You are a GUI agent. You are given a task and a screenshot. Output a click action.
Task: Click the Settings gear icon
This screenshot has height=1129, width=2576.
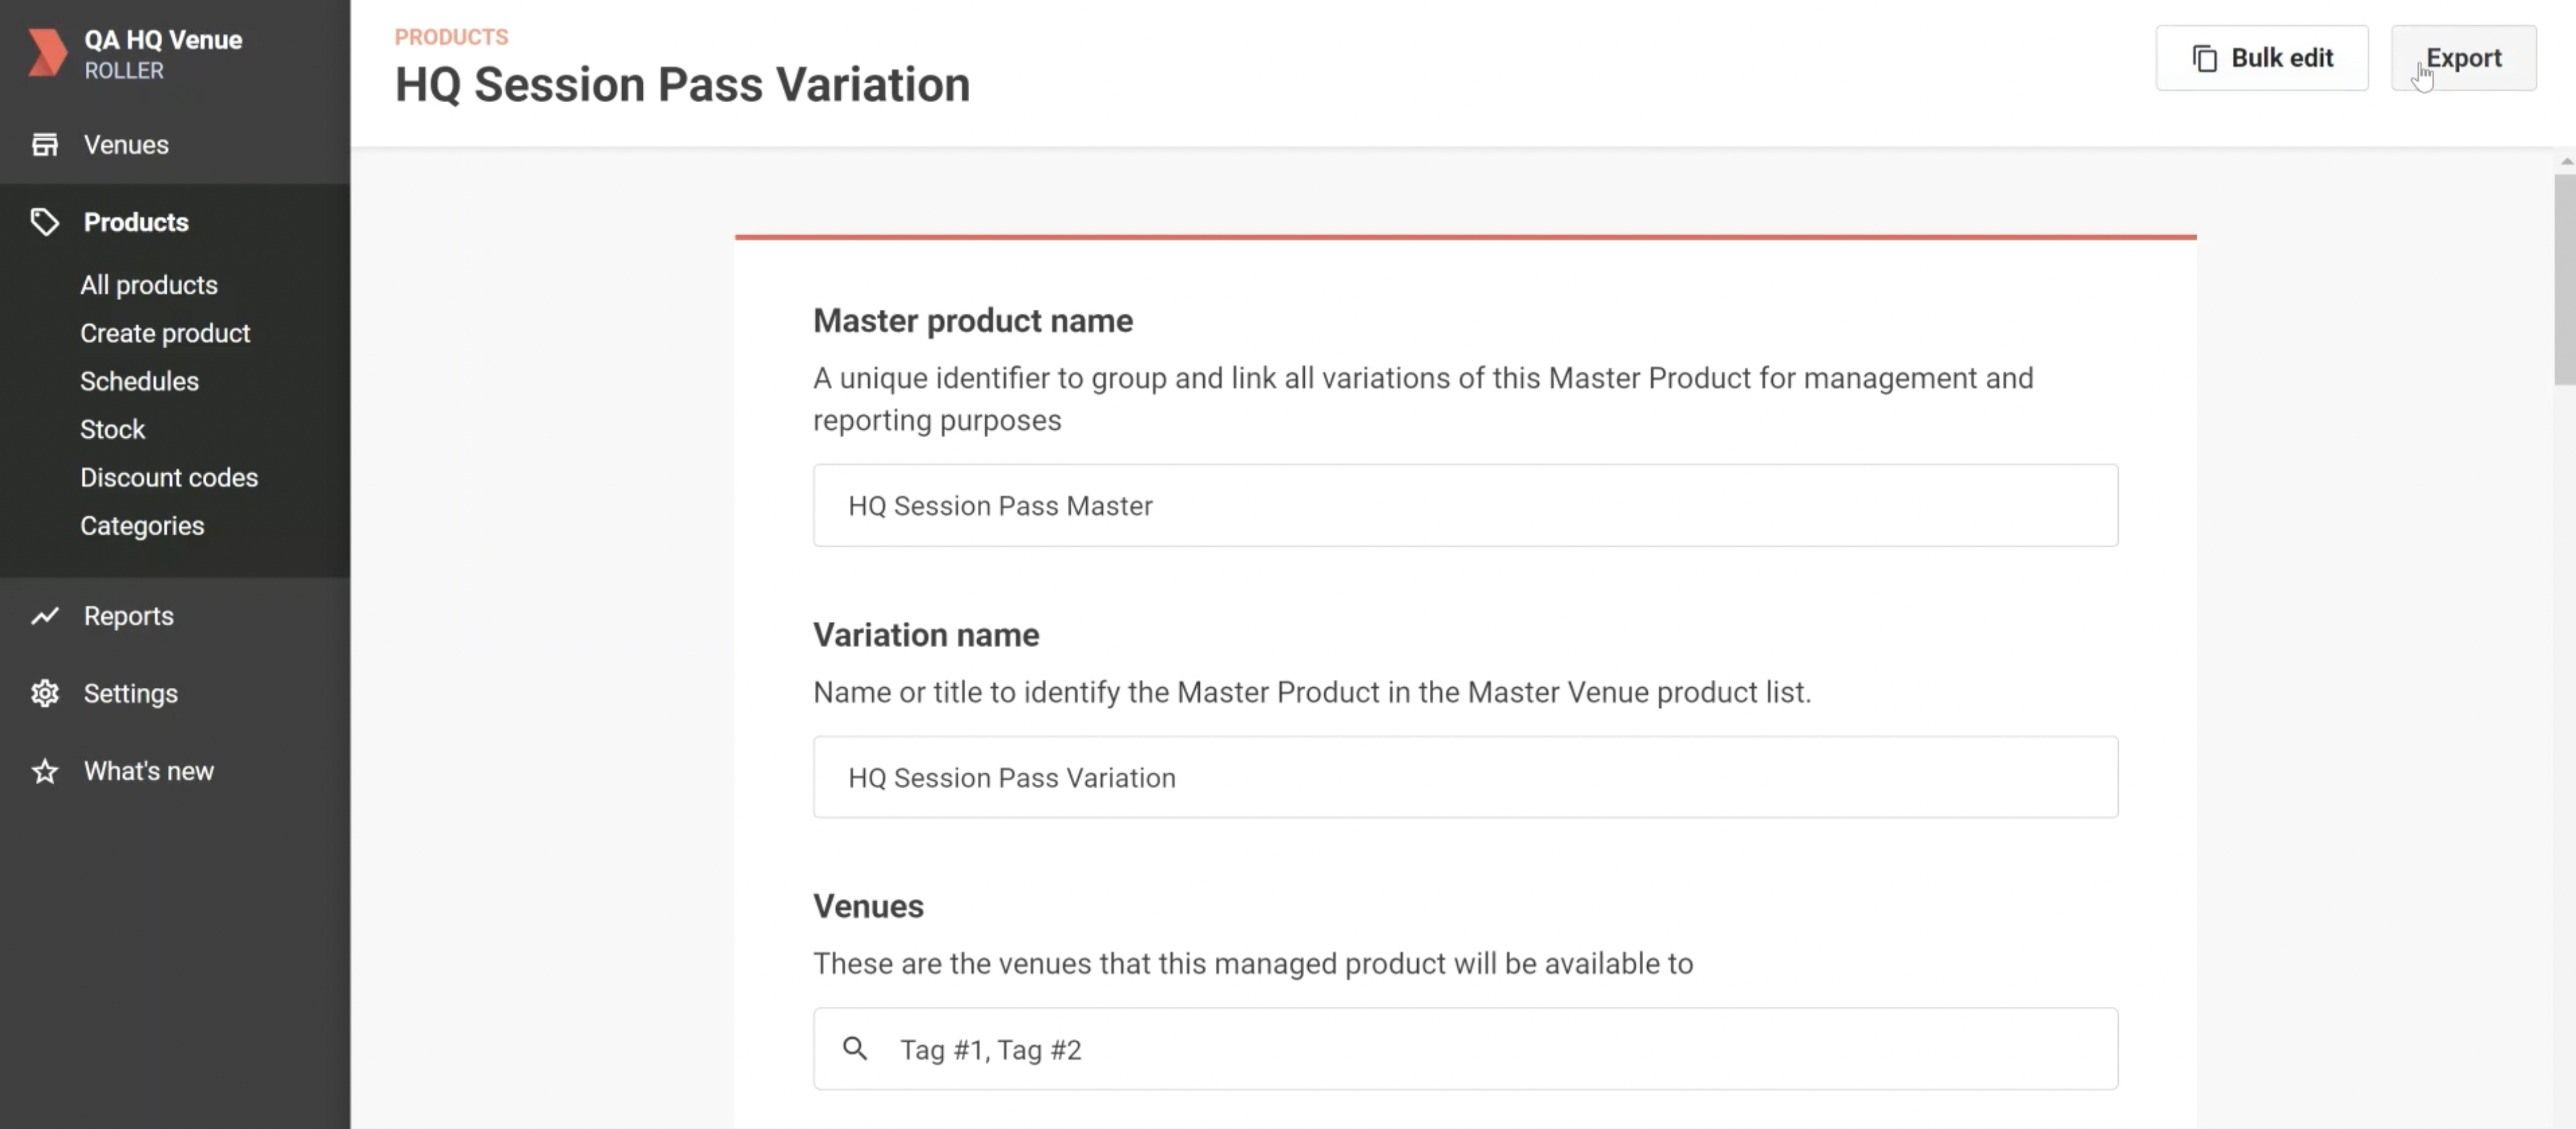pyautogui.click(x=44, y=693)
